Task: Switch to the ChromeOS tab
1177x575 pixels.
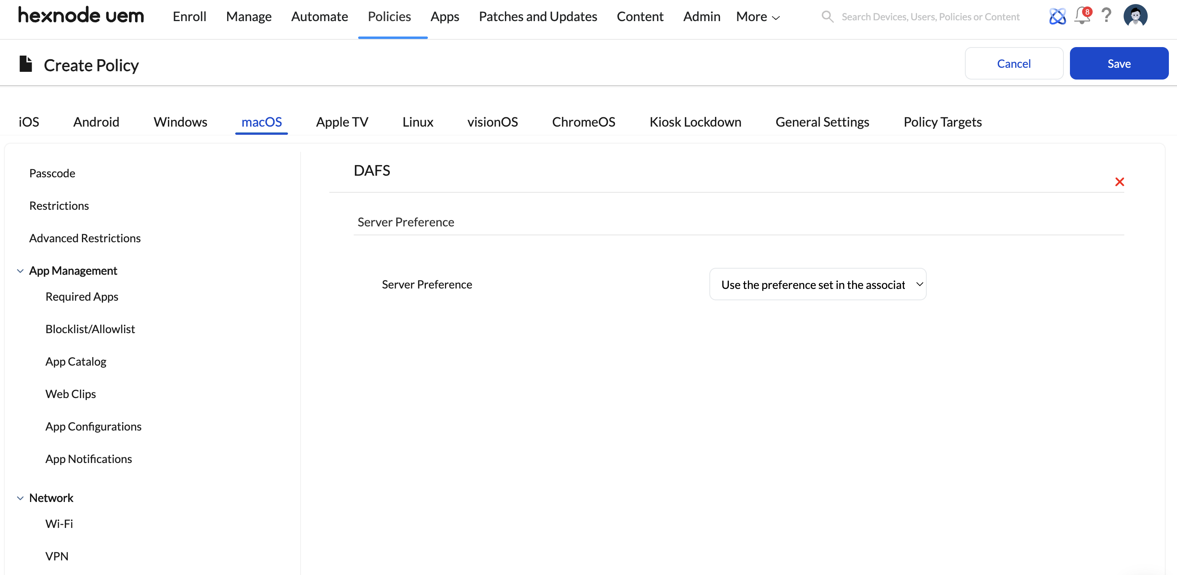Action: pyautogui.click(x=584, y=122)
